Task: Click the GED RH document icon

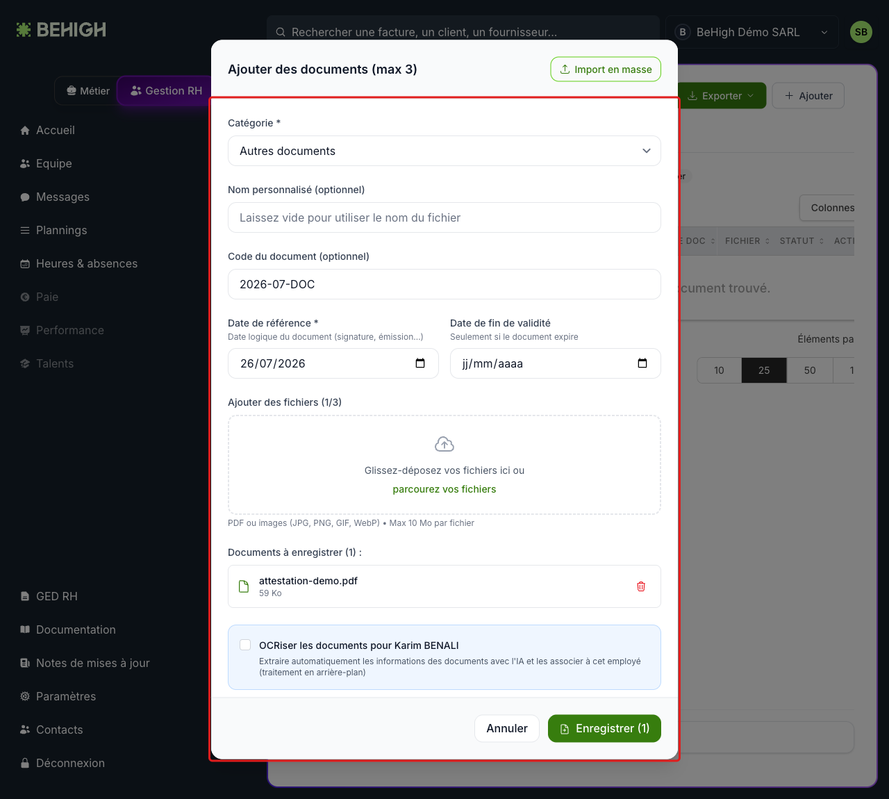Action: point(25,596)
